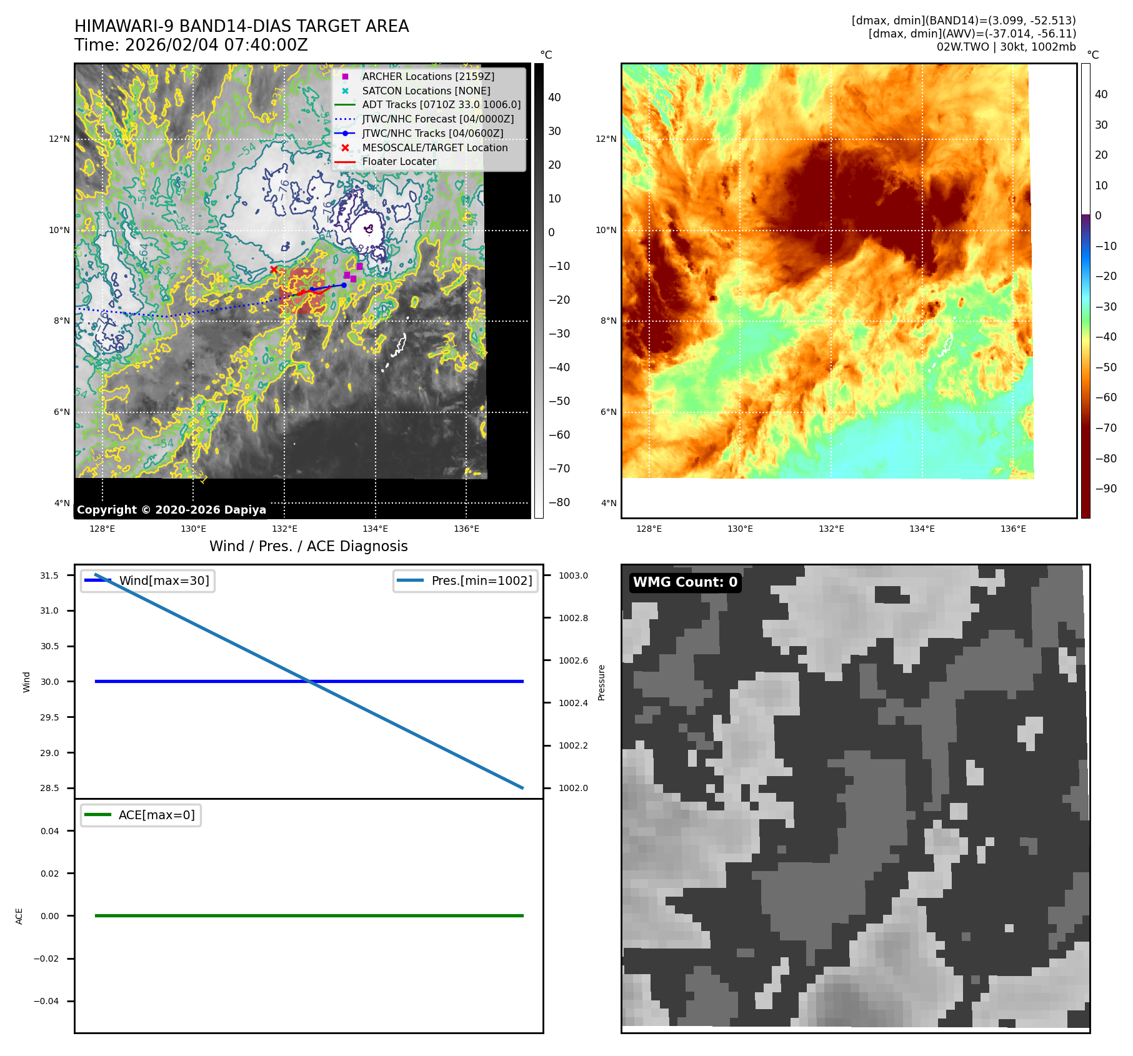Click the grayscale colorbar beside the left map
This screenshot has height=1056, width=1133.
[x=539, y=291]
